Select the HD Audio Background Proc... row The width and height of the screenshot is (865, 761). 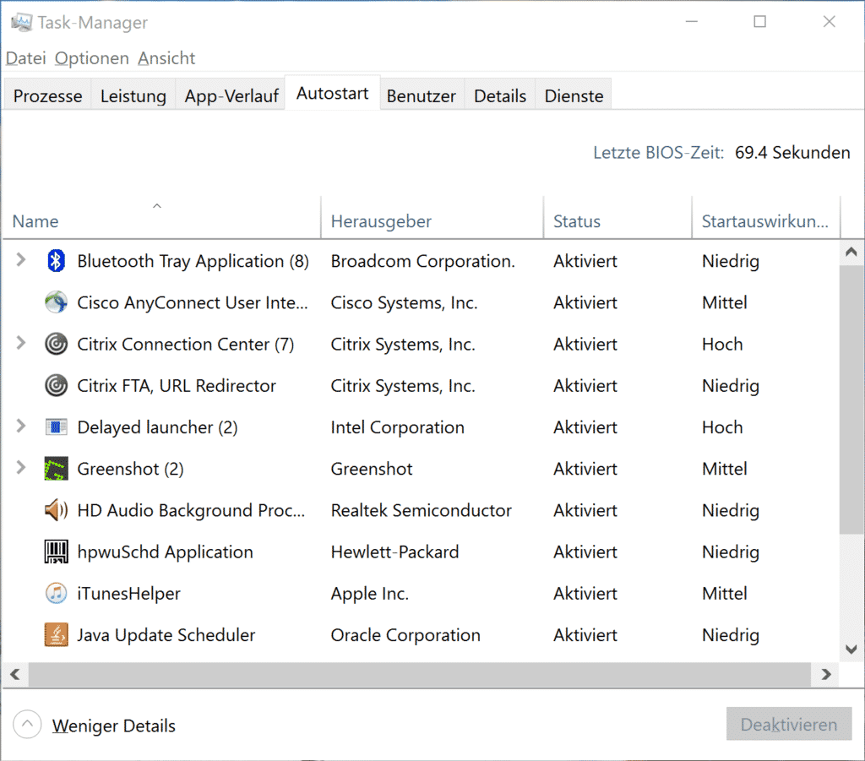421,510
